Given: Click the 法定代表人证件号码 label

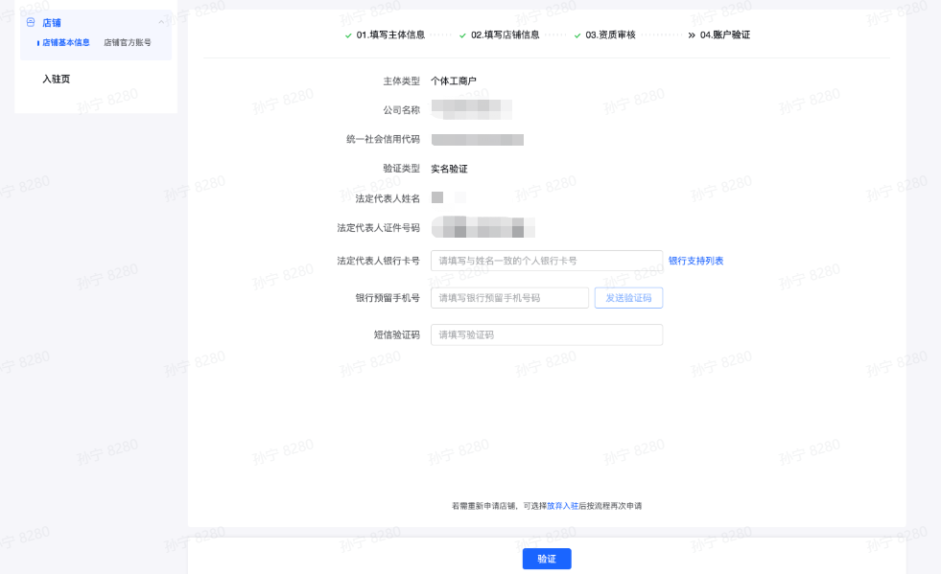Looking at the screenshot, I should 378,228.
